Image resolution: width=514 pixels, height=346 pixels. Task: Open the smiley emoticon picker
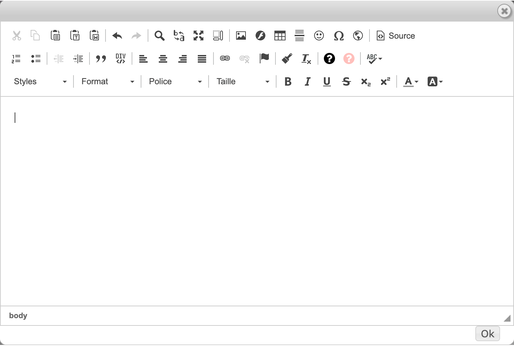[319, 36]
